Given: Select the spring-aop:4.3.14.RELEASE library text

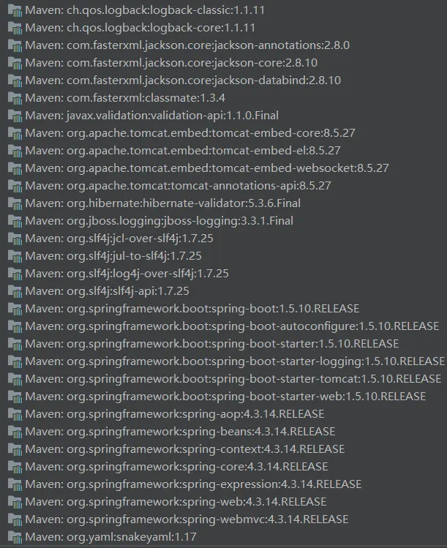Looking at the screenshot, I should 175,414.
